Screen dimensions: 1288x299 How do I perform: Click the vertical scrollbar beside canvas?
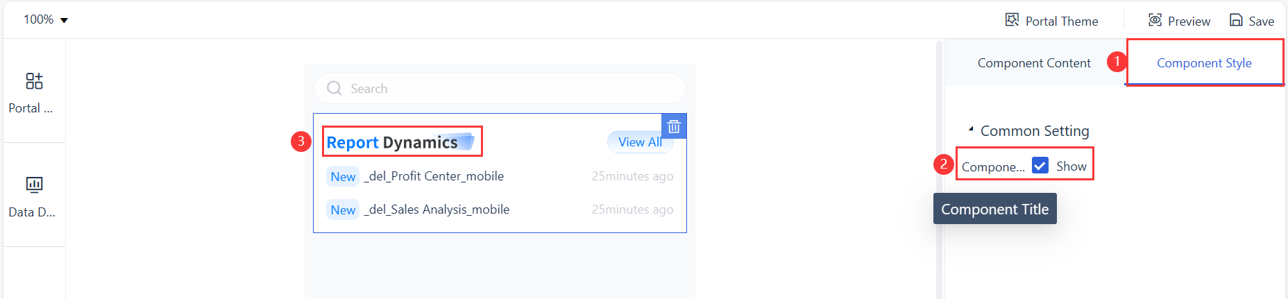pyautogui.click(x=939, y=166)
